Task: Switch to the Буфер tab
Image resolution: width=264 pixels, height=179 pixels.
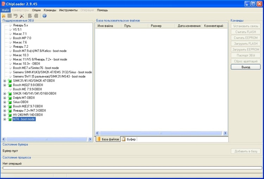Action: 129,139
